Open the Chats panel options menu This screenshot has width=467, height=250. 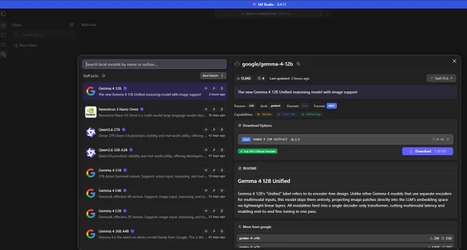(x=62, y=25)
